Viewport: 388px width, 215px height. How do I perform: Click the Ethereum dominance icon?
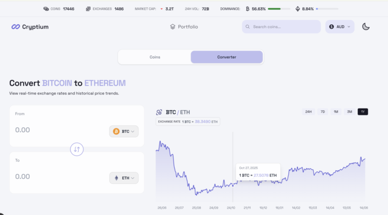(297, 9)
